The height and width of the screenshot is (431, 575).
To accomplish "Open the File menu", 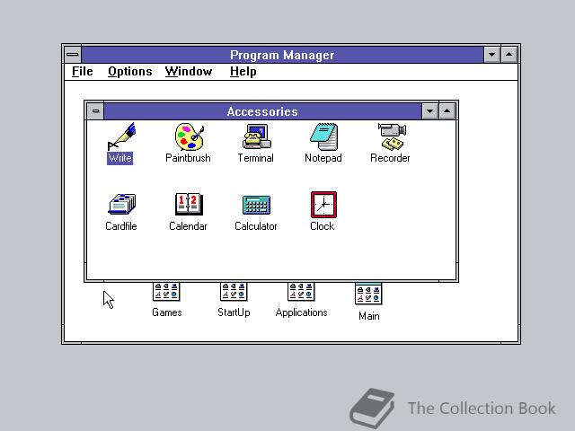I will click(x=82, y=71).
